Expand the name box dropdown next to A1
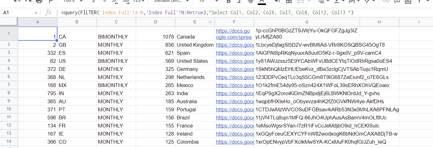This screenshot has height=148, width=433. 36,13
